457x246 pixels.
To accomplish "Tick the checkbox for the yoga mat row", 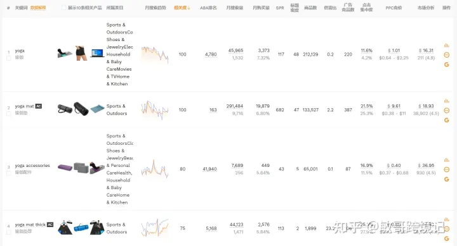I will pos(9,114).
